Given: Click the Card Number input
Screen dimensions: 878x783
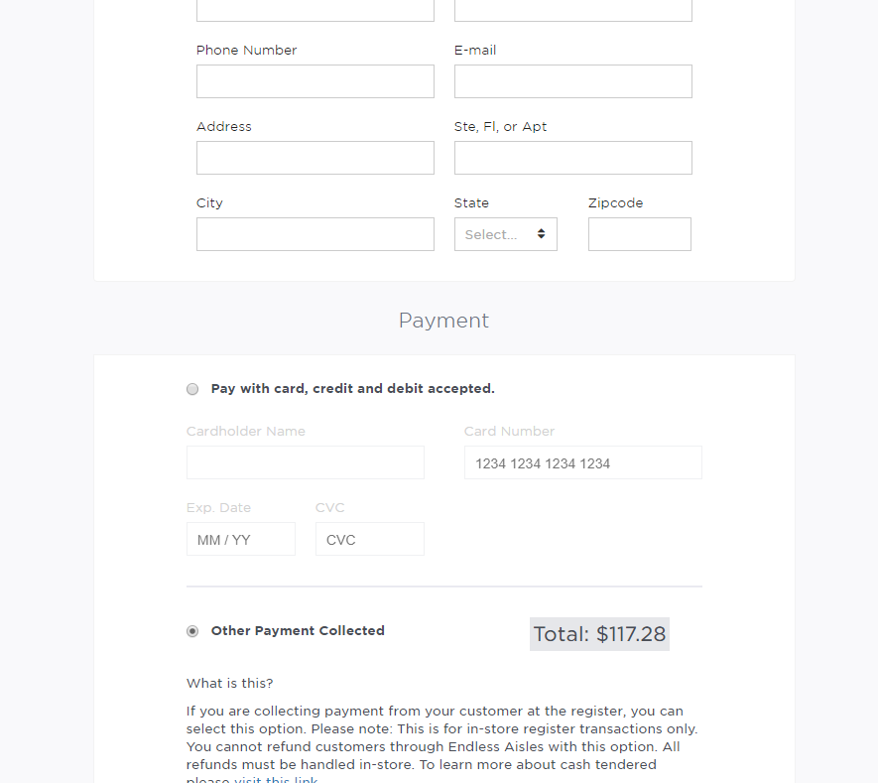Looking at the screenshot, I should tap(582, 462).
